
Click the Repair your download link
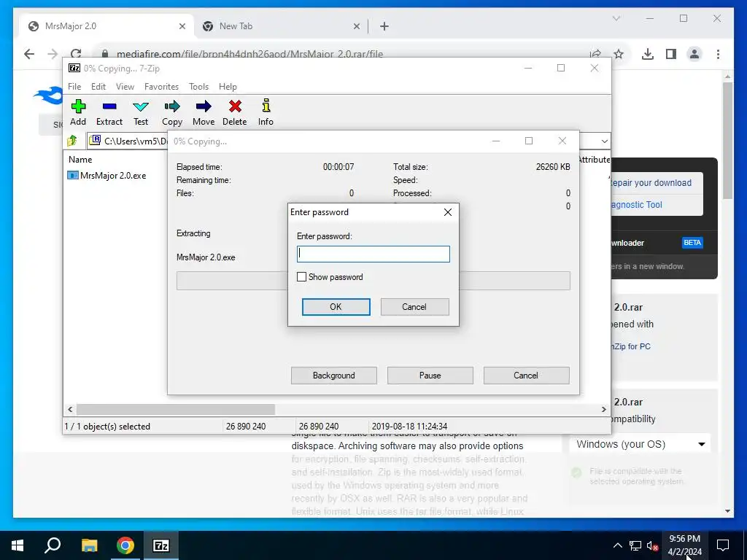(x=651, y=183)
